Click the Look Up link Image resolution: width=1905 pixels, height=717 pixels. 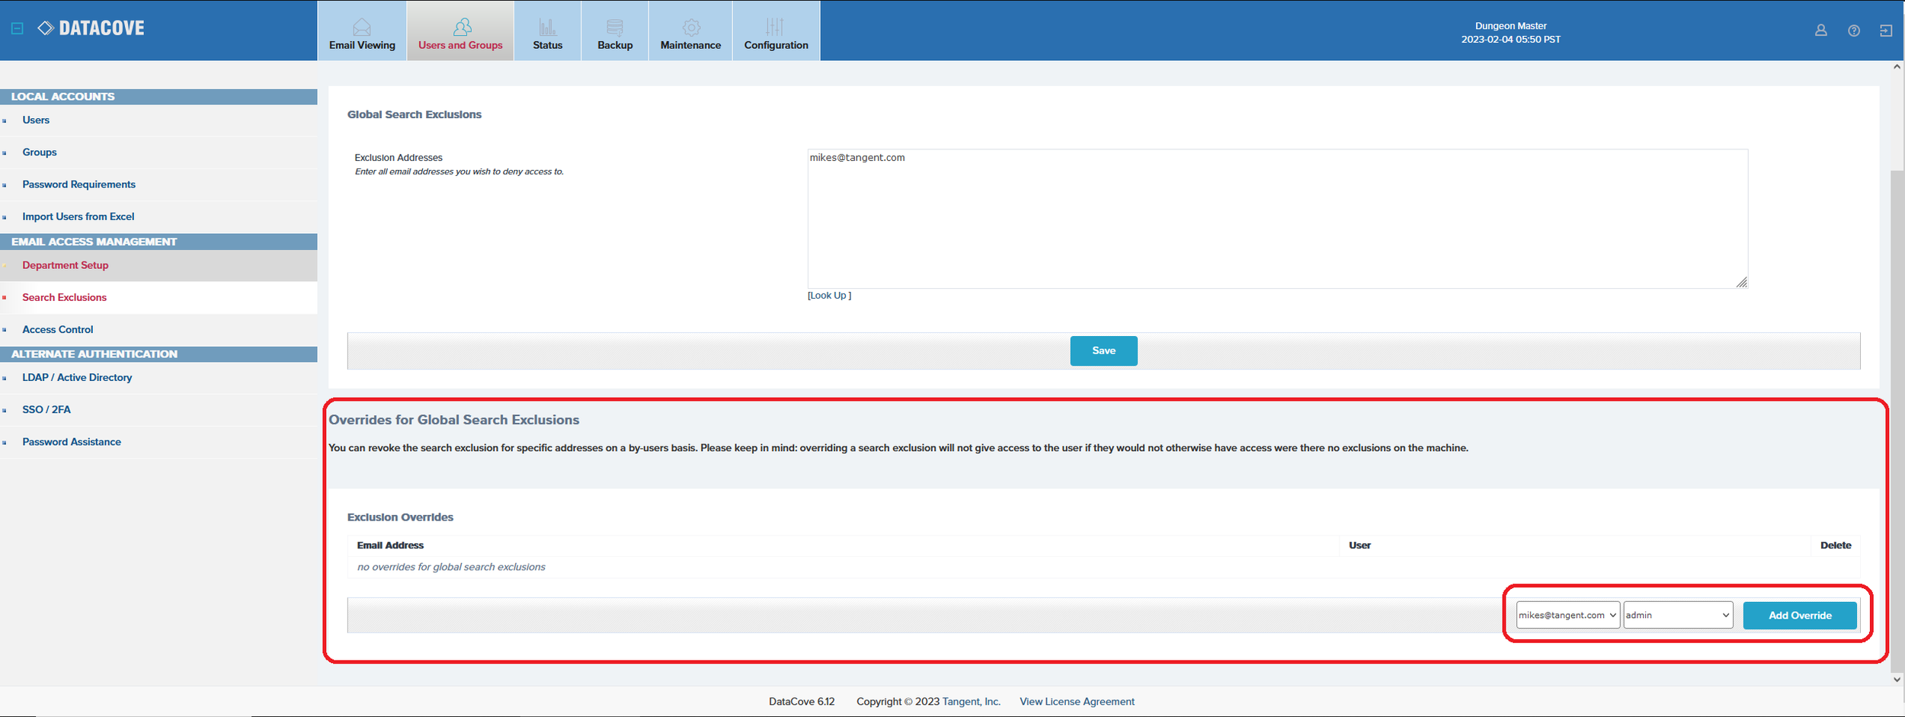(829, 296)
